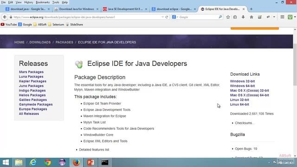Click the Windows Start button

click(x=6, y=162)
